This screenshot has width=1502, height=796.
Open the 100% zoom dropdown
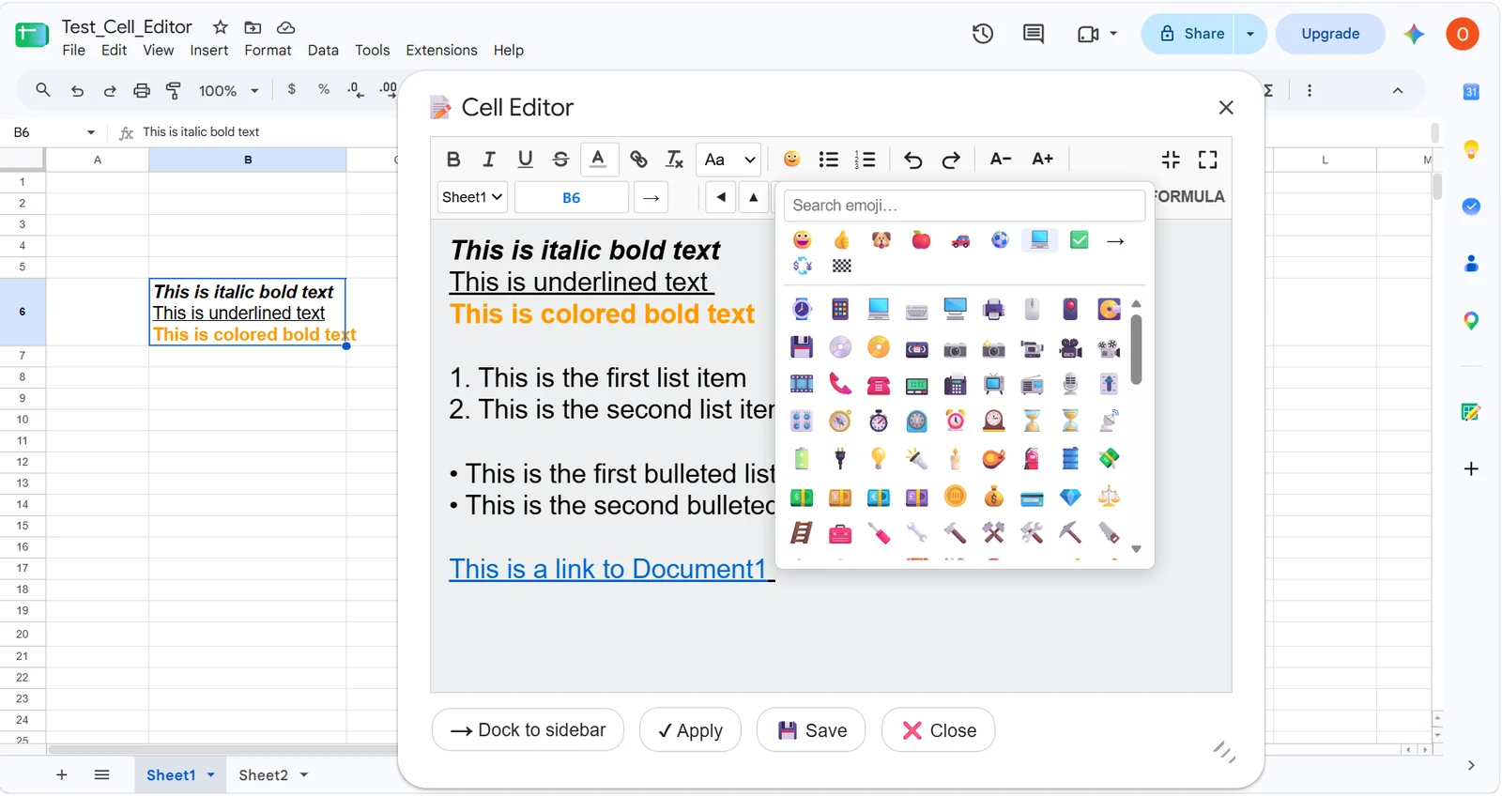pos(228,91)
